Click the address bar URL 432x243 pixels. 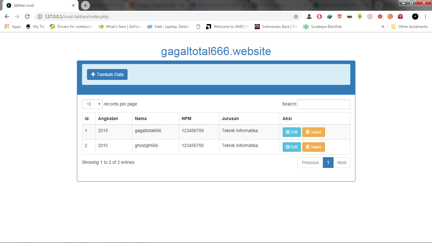click(x=77, y=16)
